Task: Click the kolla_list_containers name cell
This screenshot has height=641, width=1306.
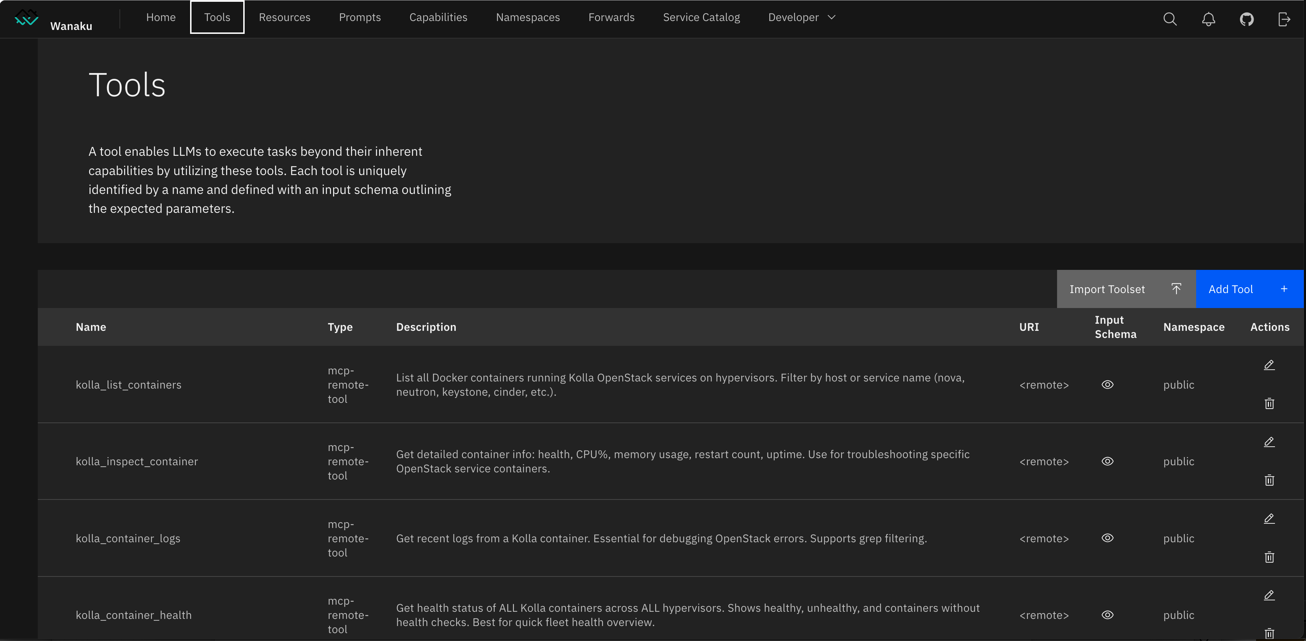Action: (128, 385)
